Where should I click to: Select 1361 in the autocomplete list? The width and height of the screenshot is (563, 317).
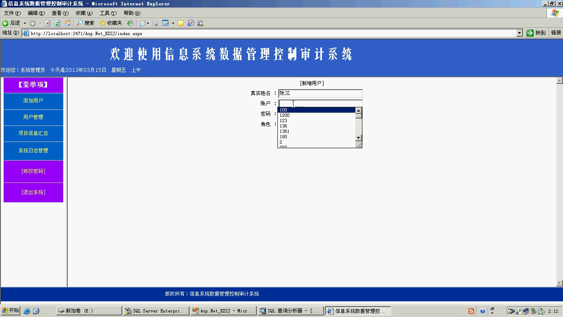coord(317,131)
